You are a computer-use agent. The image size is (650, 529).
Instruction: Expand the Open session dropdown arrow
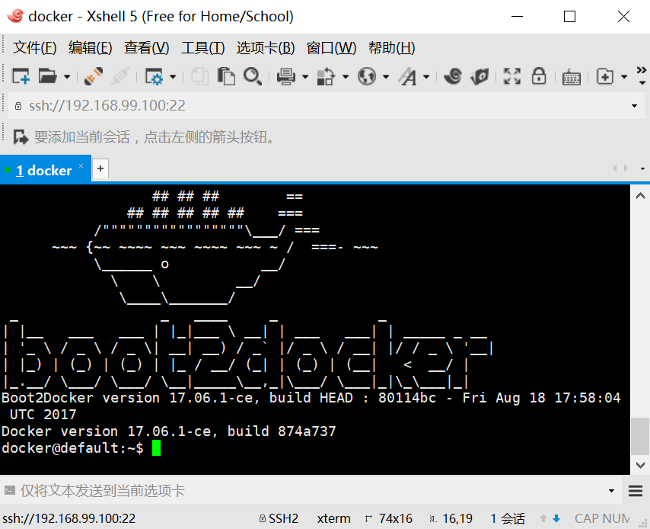point(67,77)
